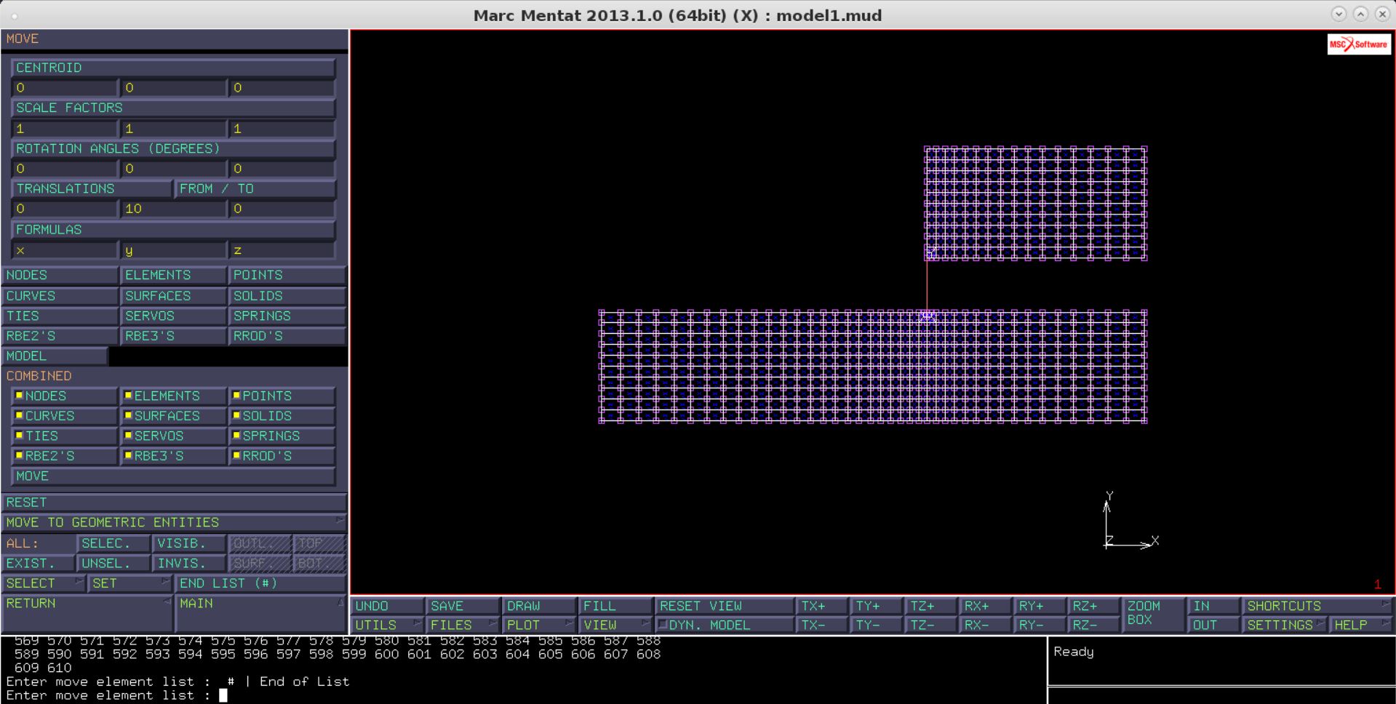The height and width of the screenshot is (704, 1396).
Task: Move NODES entity button
Action: 60,275
